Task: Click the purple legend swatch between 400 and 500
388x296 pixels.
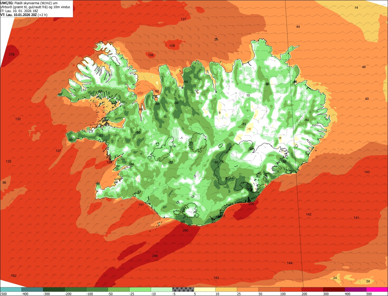Action: [356, 289]
